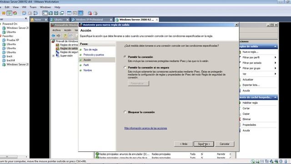Click the Unity mode toolbar icon
Image resolution: width=291 pixels, height=164 pixels.
click(62, 13)
